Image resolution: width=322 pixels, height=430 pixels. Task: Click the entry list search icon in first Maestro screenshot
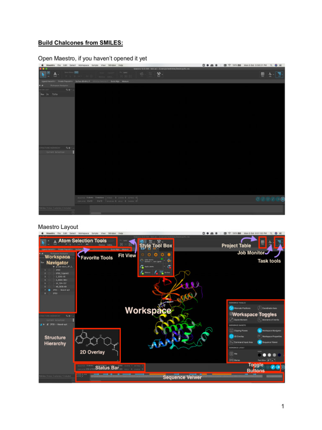67,90
